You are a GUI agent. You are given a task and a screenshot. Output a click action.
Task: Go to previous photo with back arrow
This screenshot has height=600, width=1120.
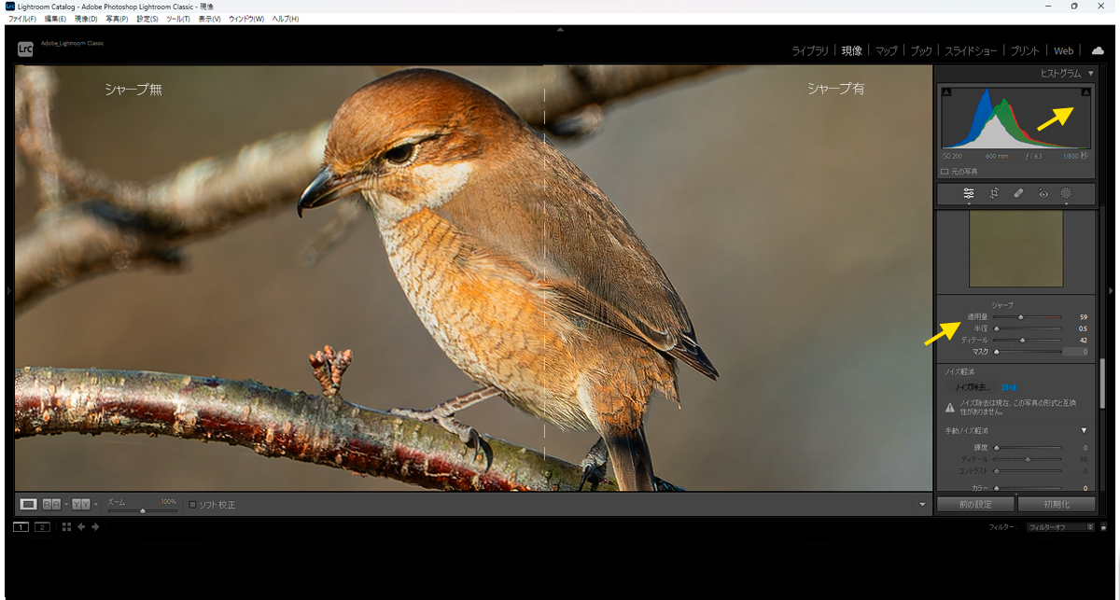(x=81, y=527)
